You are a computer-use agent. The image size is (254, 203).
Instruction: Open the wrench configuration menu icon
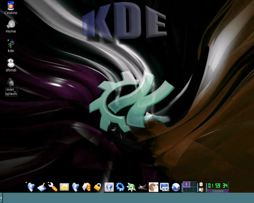[53, 187]
